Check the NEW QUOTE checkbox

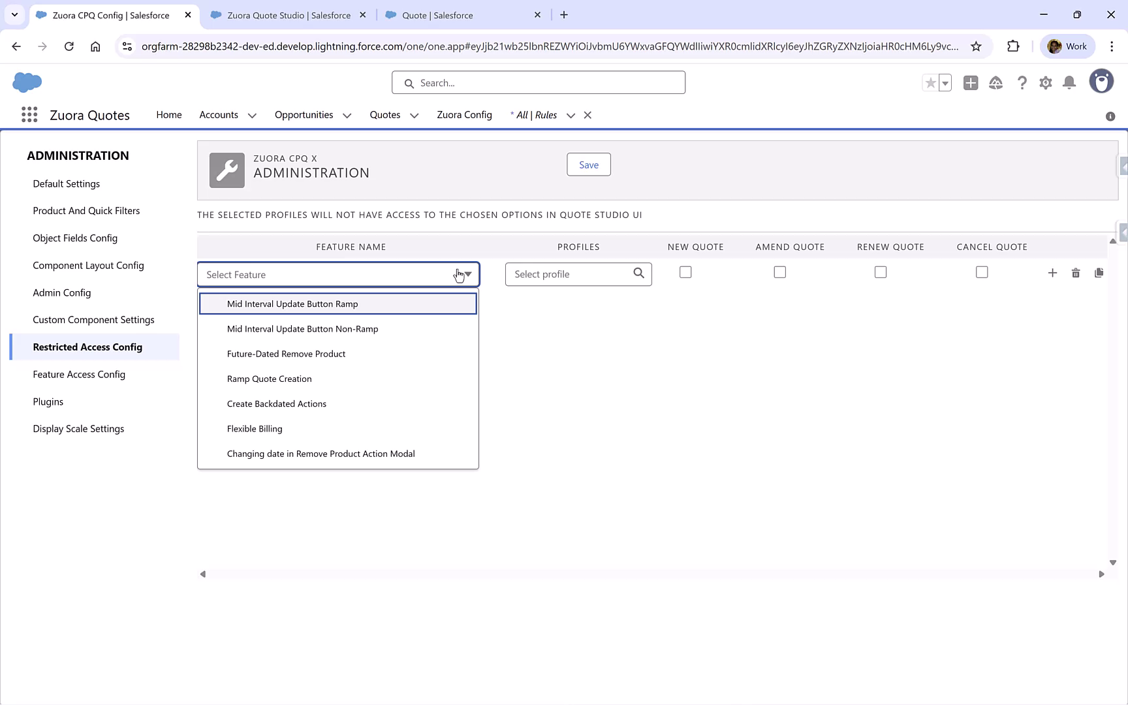pyautogui.click(x=685, y=272)
